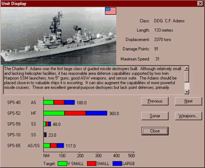Screen dimensions: 205x168
Task: Click the description scrollbar up arrow
Action: pos(187,68)
